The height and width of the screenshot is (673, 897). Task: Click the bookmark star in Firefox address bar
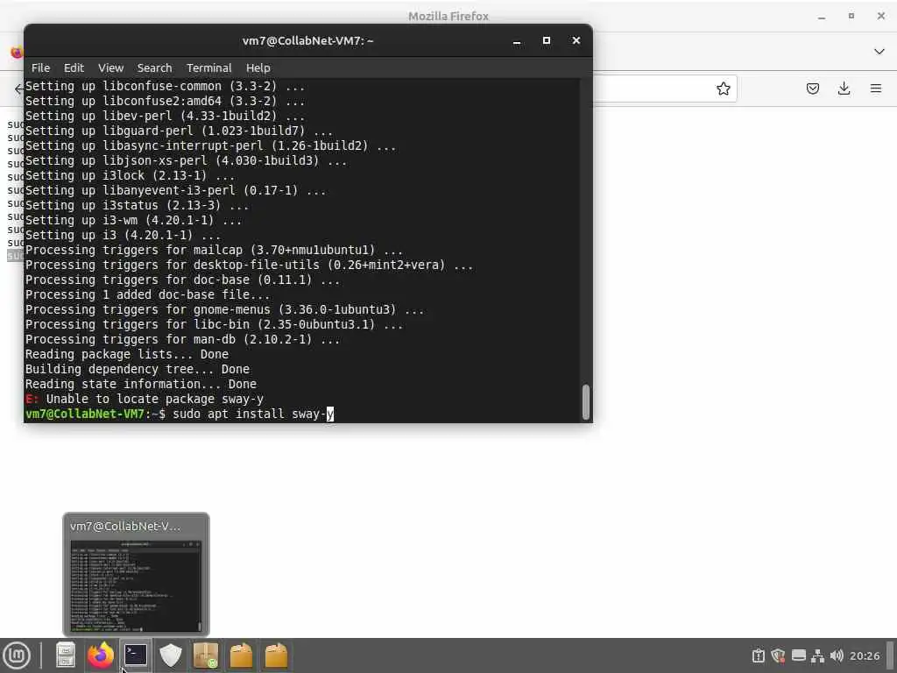(x=723, y=89)
